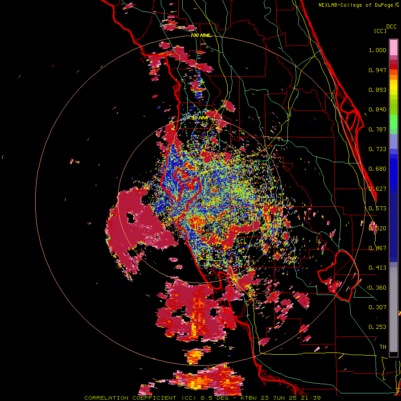Click the TH threshold legend label
The height and width of the screenshot is (401, 401).
point(383,347)
